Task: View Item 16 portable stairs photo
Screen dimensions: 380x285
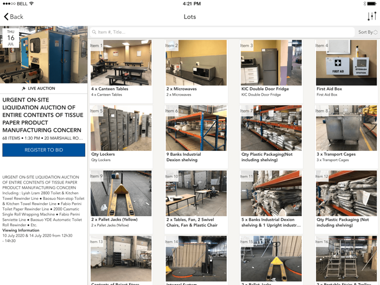Action: 346,258
